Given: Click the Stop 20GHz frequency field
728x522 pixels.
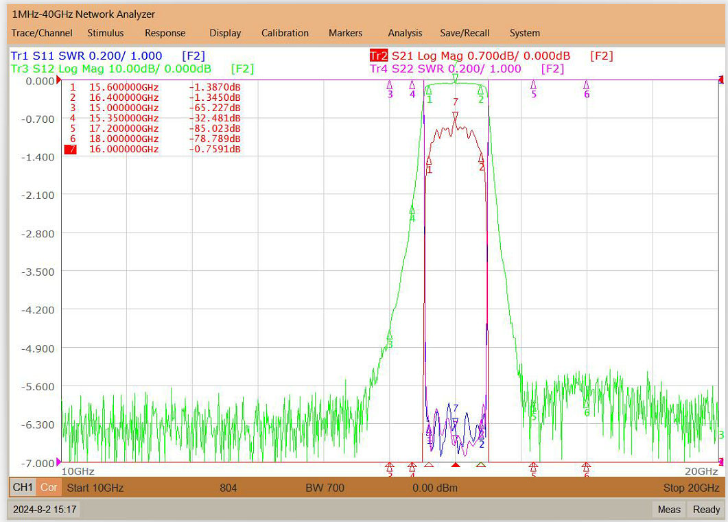Looking at the screenshot, I should (x=692, y=488).
